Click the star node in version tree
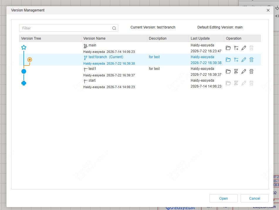The image size is (279, 210). point(24,47)
